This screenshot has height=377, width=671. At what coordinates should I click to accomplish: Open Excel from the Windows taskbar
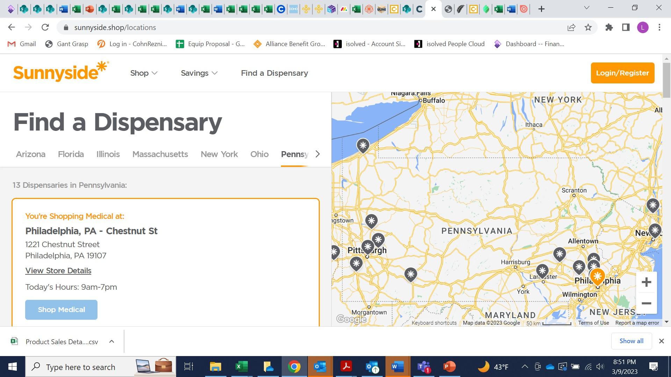[x=241, y=367]
